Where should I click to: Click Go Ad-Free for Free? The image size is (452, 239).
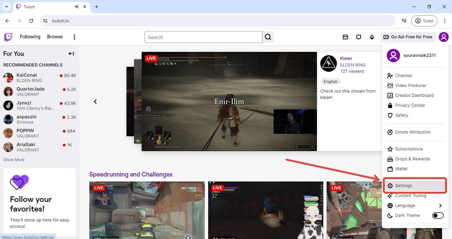408,37
